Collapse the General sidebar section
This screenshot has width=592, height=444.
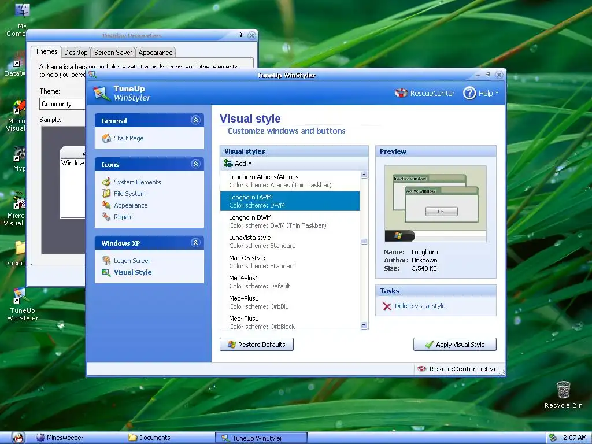click(195, 120)
